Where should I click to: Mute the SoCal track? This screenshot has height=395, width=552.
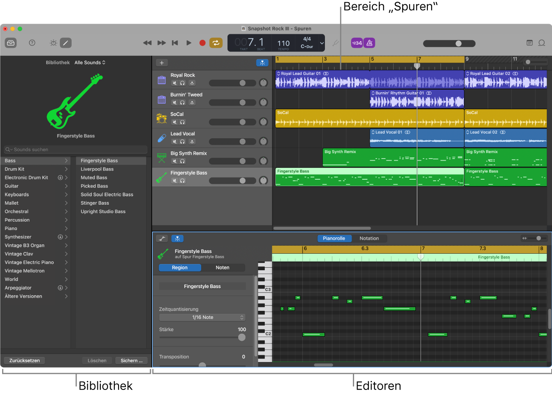click(174, 122)
